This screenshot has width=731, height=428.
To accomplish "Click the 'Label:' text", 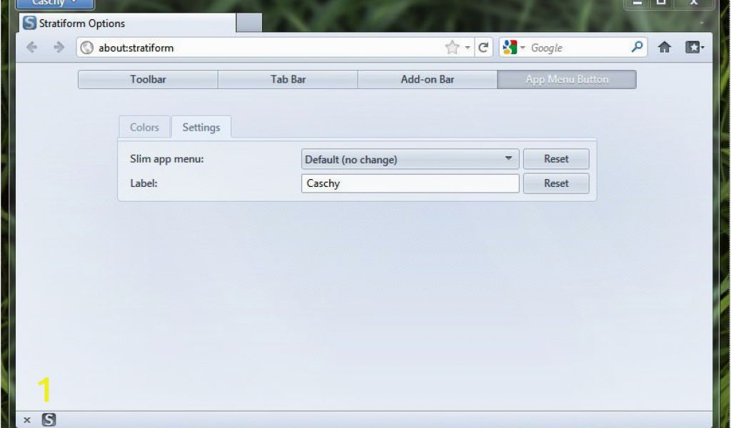I will [143, 183].
